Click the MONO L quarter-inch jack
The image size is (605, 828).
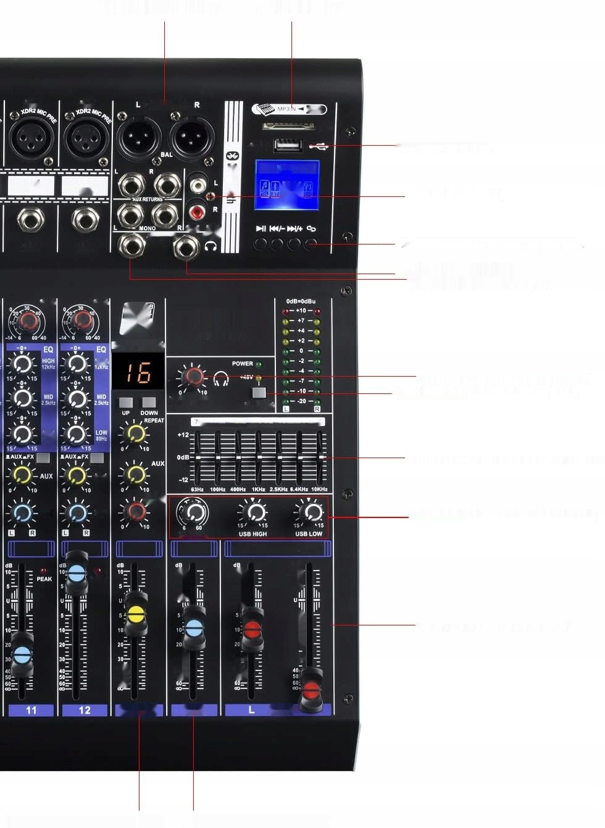[131, 215]
